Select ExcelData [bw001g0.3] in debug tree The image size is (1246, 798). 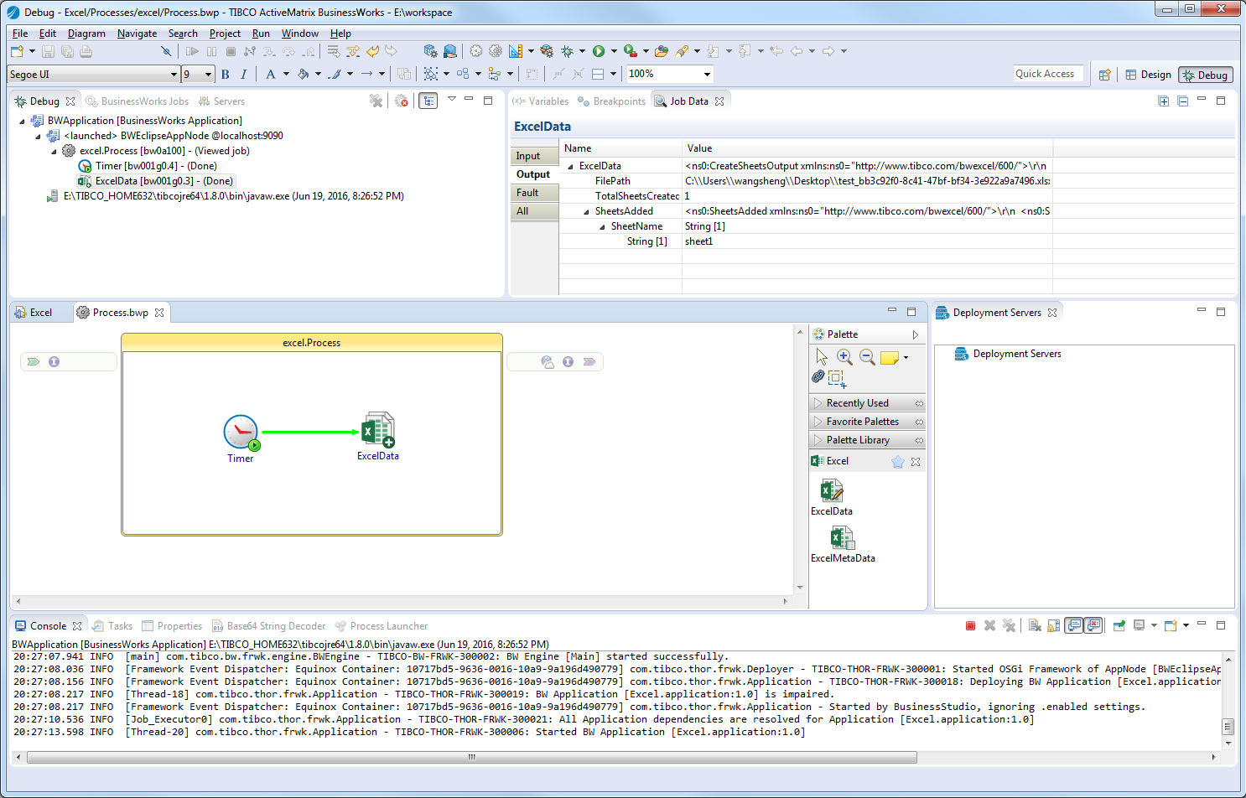click(x=156, y=181)
